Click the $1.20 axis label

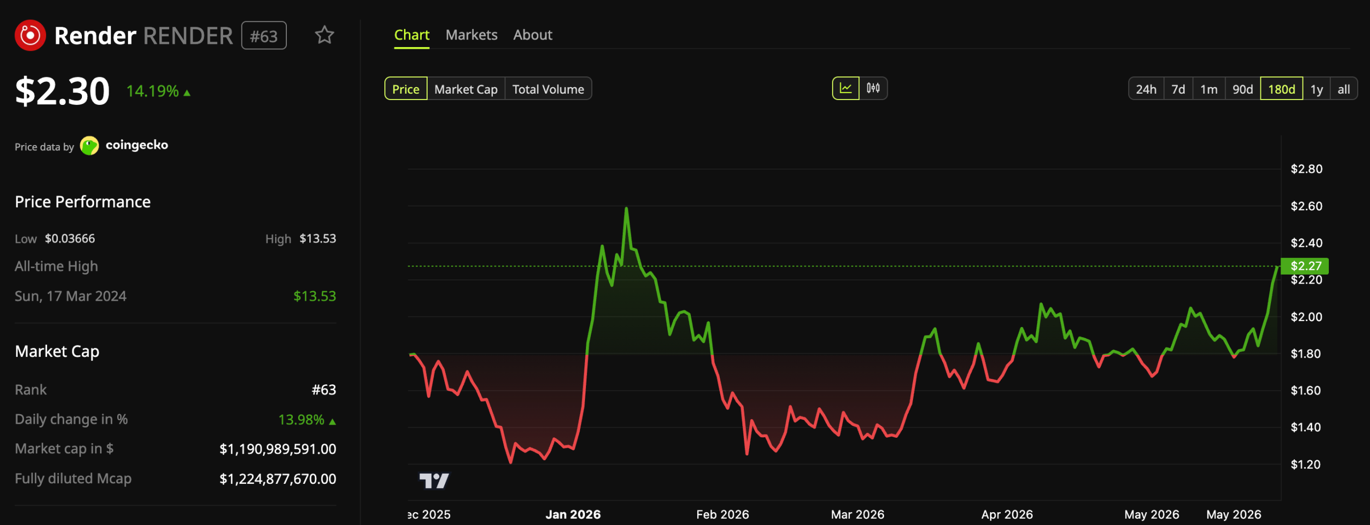point(1305,465)
